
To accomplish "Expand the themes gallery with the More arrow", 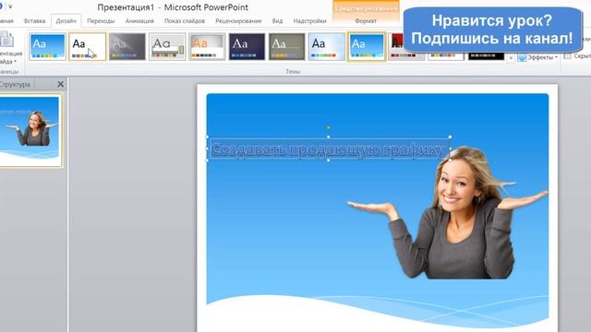I will click(x=511, y=57).
